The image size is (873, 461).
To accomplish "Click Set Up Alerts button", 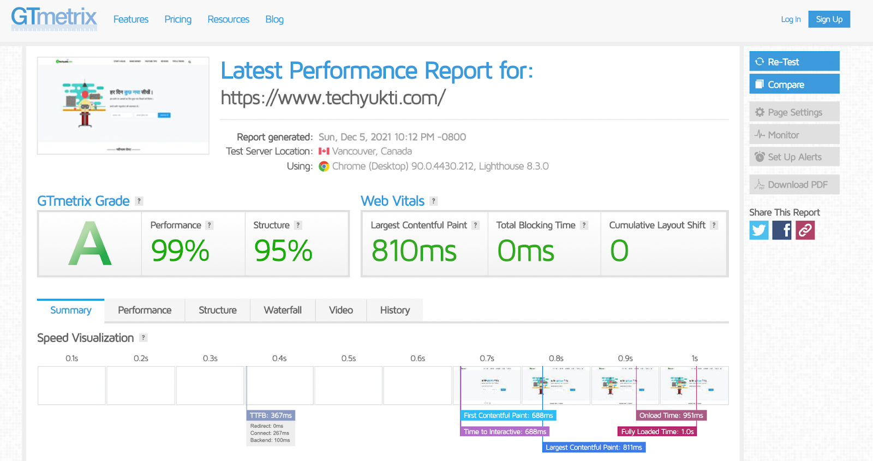I will coord(794,157).
